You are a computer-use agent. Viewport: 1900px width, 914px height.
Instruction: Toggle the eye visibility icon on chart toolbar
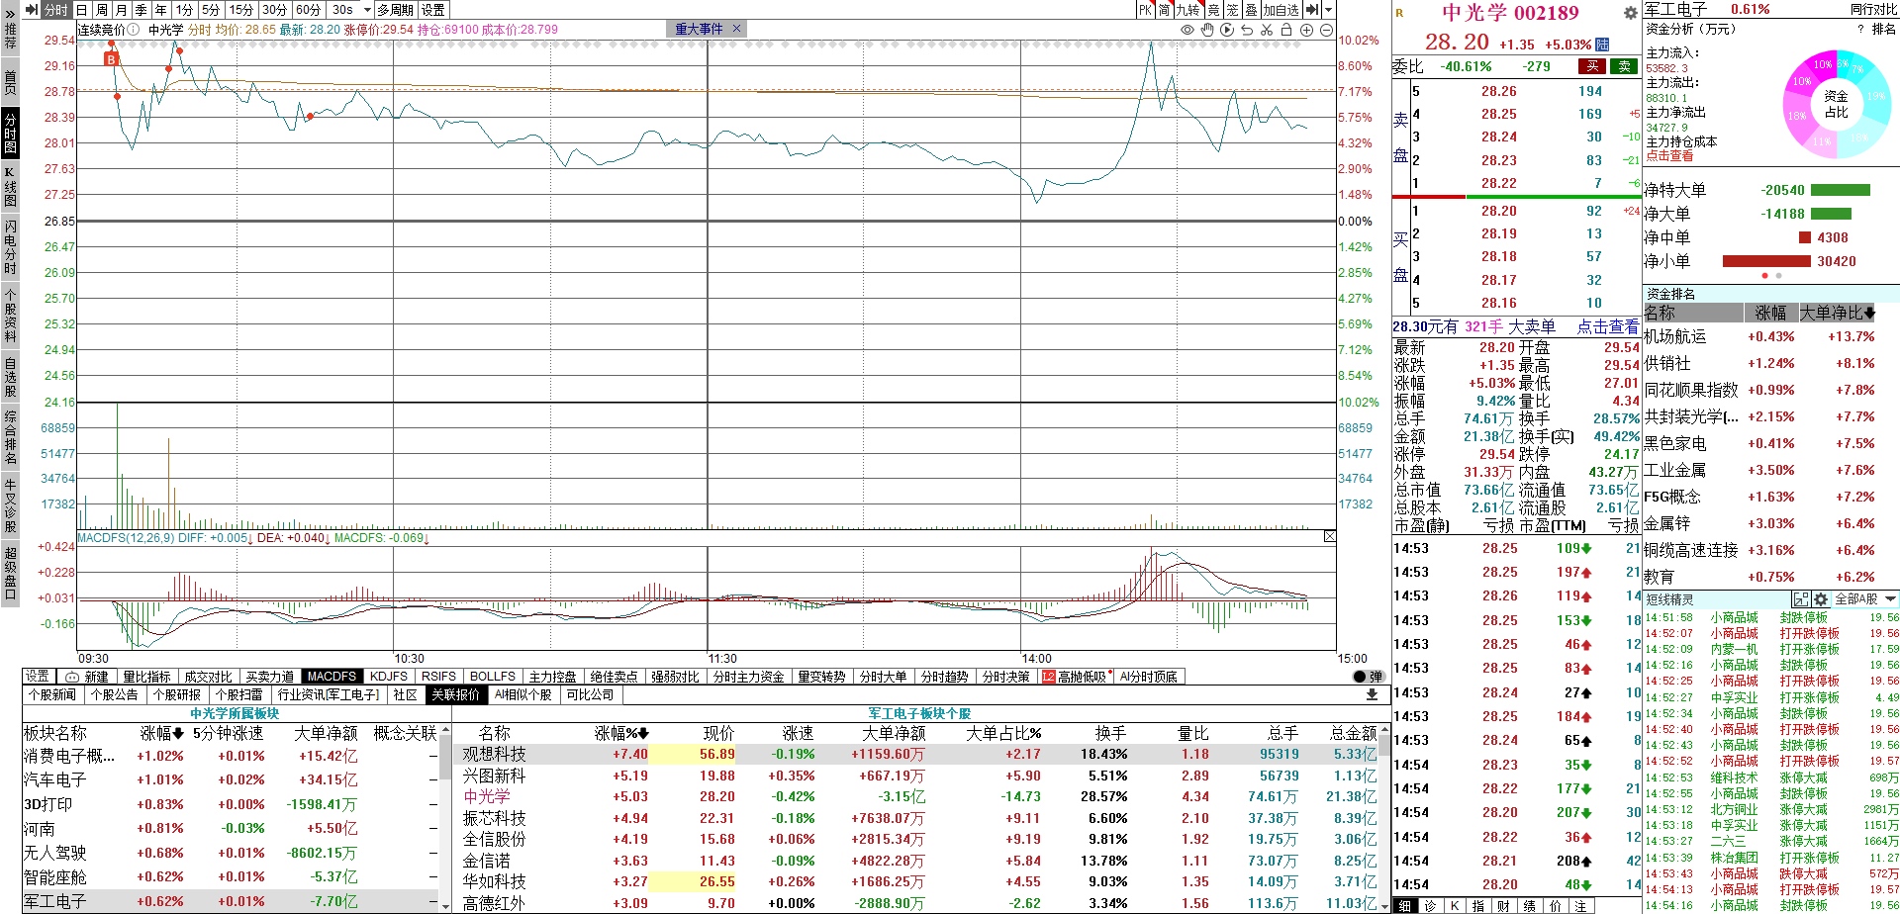(x=1187, y=30)
